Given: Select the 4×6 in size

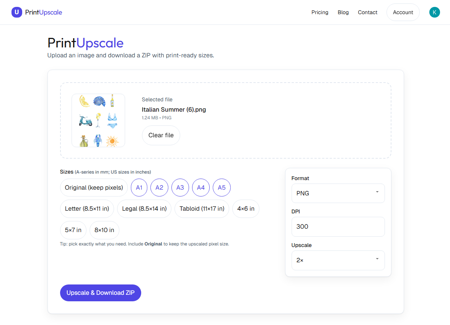Looking at the screenshot, I should coord(246,209).
